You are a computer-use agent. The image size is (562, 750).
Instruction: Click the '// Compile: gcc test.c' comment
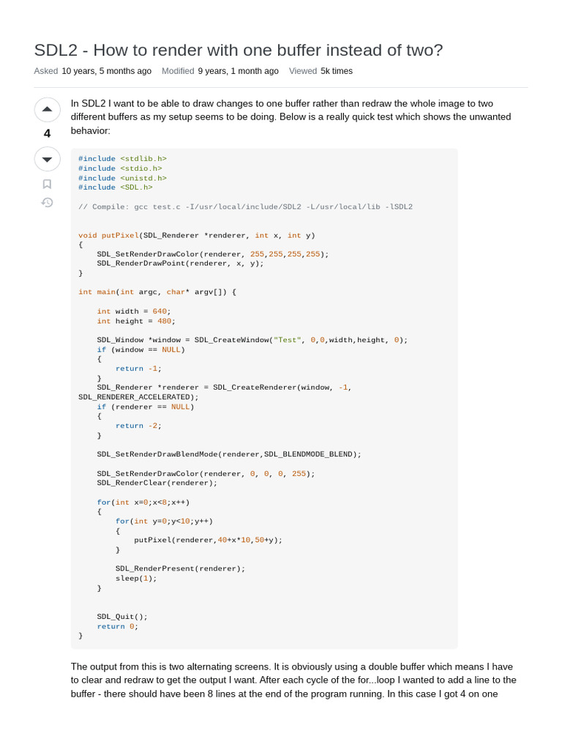(245, 207)
